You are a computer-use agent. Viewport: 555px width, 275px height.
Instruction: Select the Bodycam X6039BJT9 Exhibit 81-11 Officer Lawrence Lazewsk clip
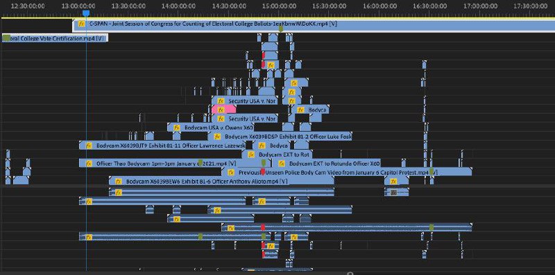162,145
